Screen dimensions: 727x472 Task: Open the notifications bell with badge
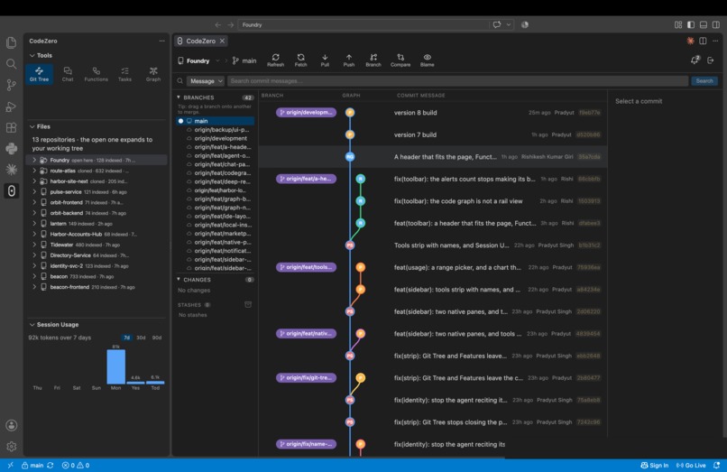click(695, 60)
